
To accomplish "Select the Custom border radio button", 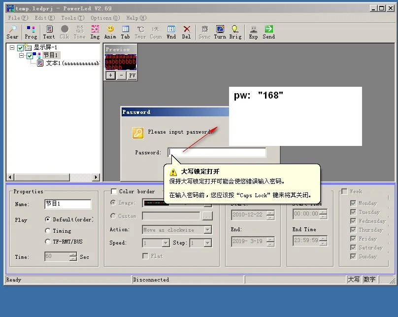I will click(113, 215).
